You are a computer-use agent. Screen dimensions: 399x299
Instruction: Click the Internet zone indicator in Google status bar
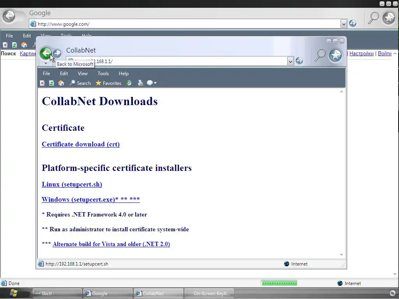click(x=349, y=283)
